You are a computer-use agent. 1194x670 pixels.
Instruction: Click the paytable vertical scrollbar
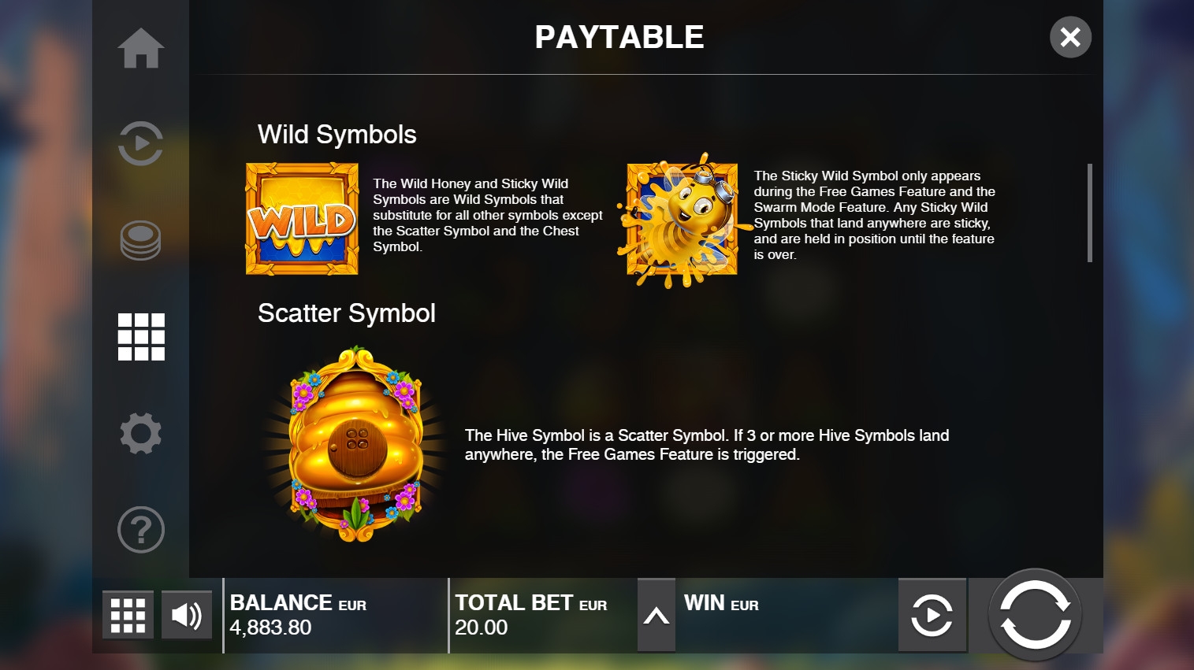[1090, 213]
